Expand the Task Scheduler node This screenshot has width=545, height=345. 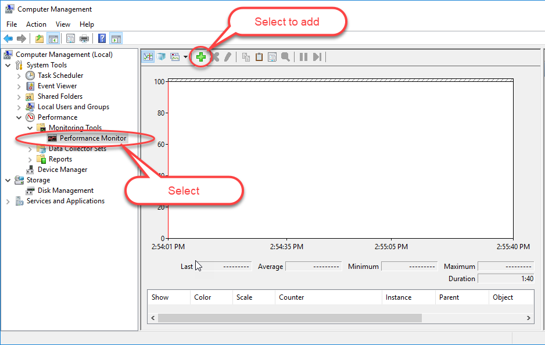click(x=19, y=76)
